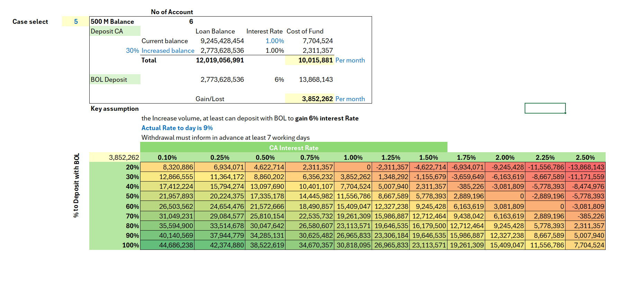Click the 1.50% column header
The image size is (634, 283).
pyautogui.click(x=428, y=157)
